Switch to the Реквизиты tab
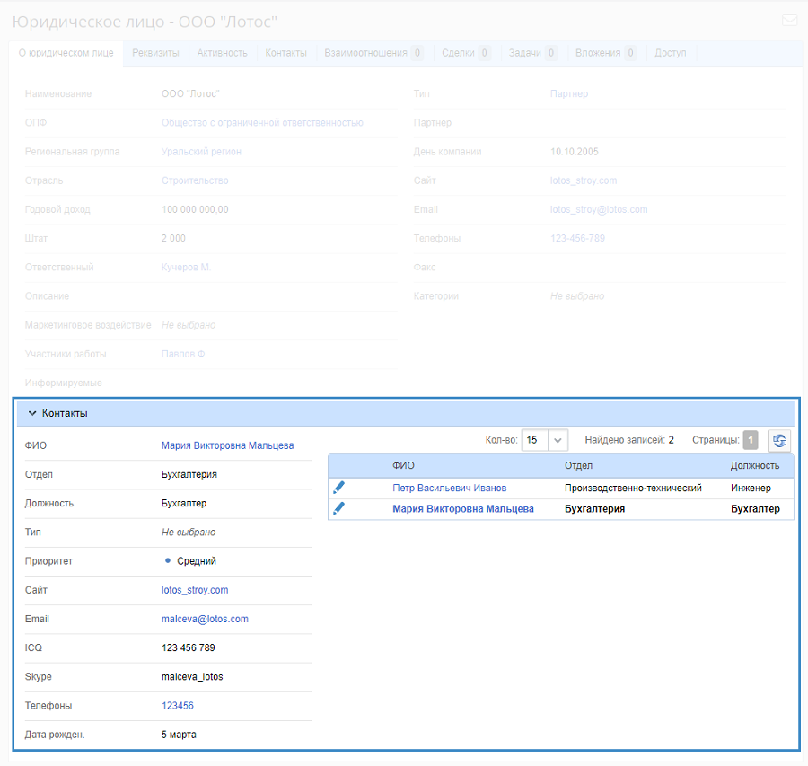Screen dimensions: 808x766 click(x=155, y=53)
